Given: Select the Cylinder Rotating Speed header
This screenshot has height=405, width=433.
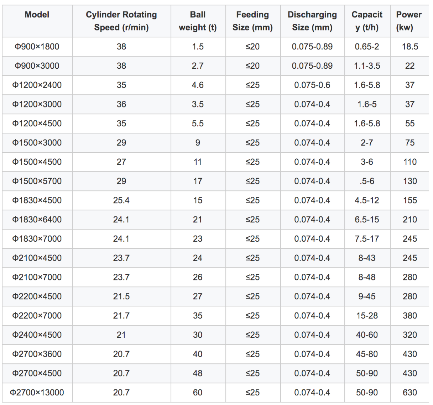Looking at the screenshot, I should pyautogui.click(x=121, y=21).
